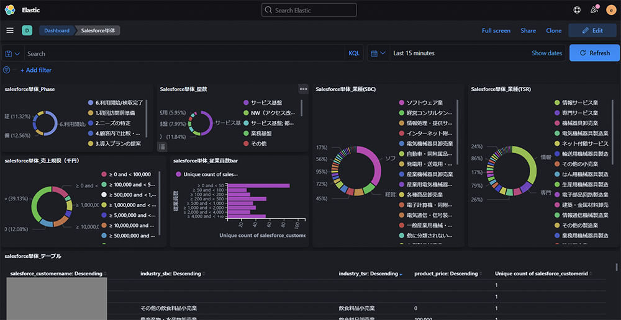The image size is (621, 320).
Task: Focus the Search Elastic field
Action: [309, 10]
